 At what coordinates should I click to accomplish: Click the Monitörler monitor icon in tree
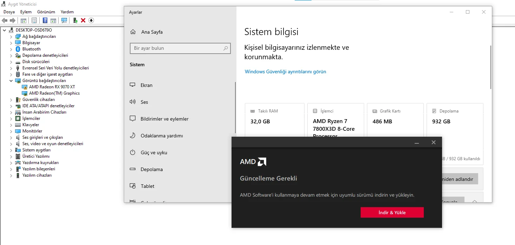tap(18, 131)
